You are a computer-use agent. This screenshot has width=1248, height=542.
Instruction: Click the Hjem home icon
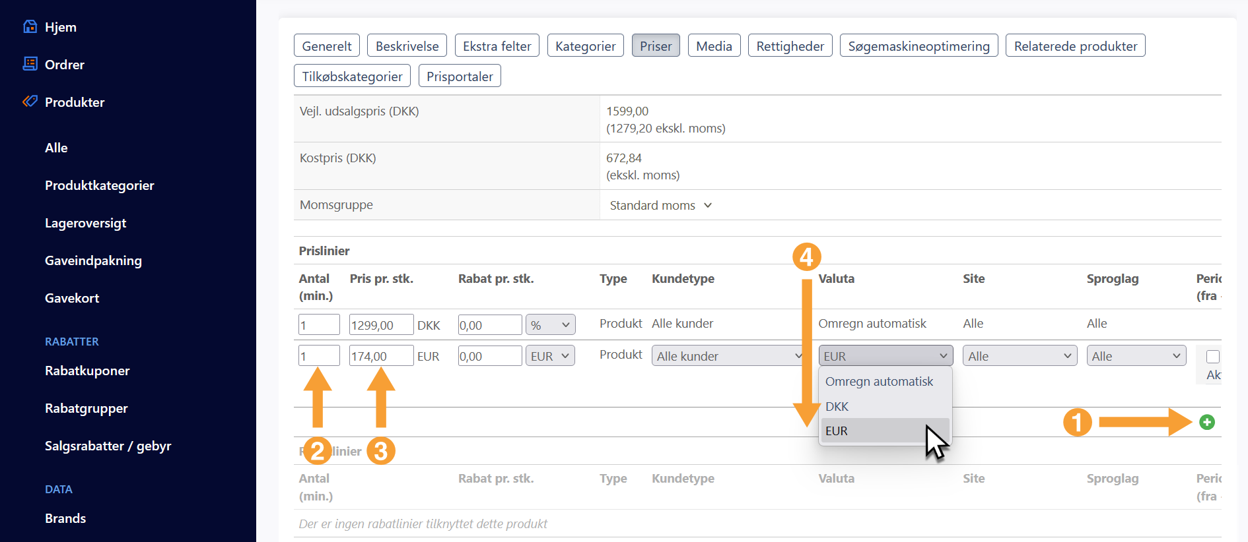30,26
